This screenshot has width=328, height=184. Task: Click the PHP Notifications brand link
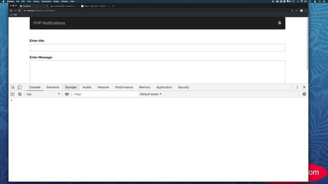click(x=49, y=23)
